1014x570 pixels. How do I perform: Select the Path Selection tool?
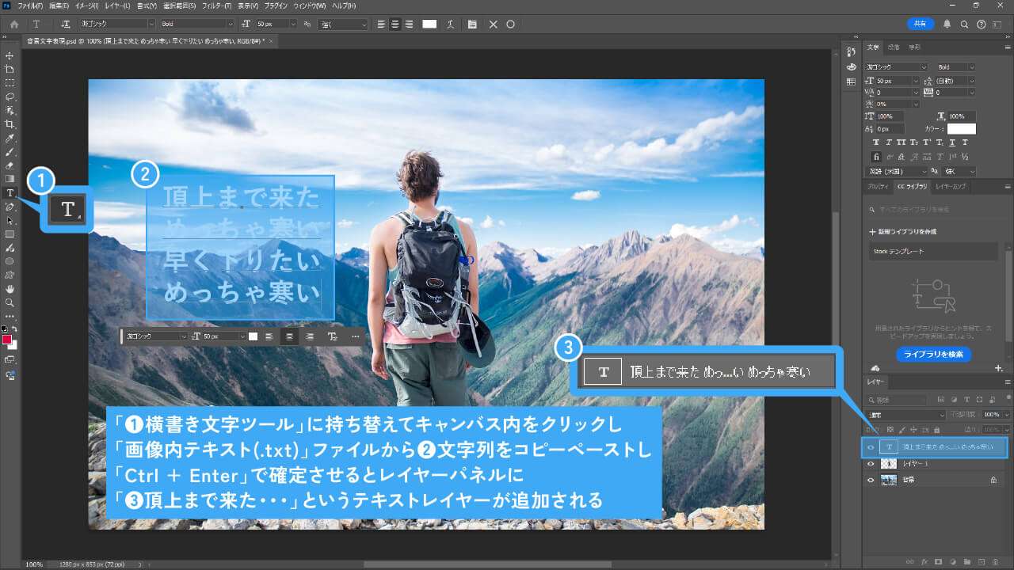pos(10,220)
